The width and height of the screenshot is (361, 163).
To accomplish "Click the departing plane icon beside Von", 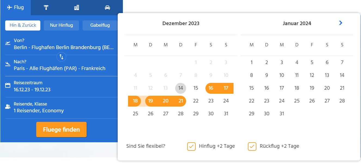I will [8, 43].
